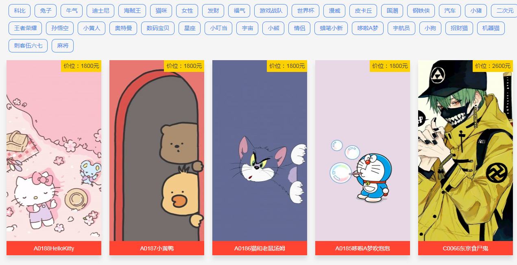Click the 麻将 tag
The height and width of the screenshot is (265, 517).
tap(63, 46)
